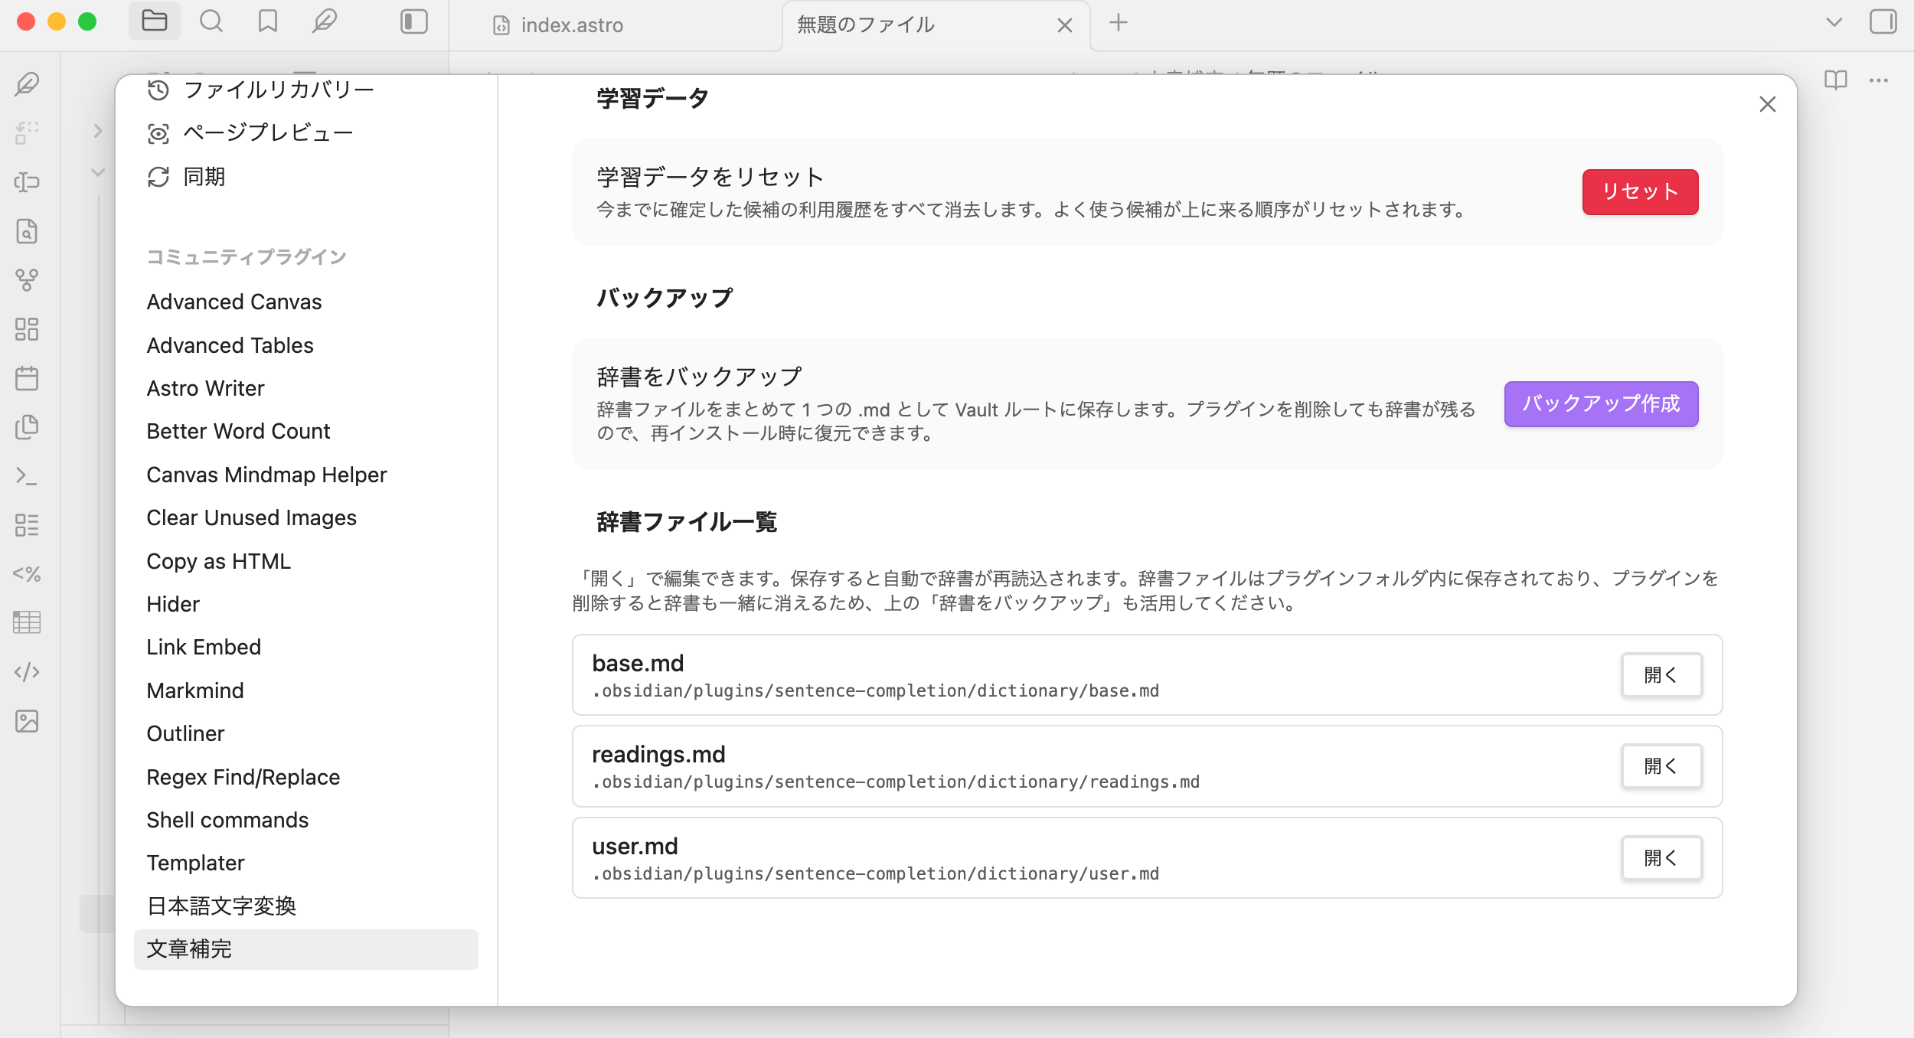Open Canvas Mindmap Helper settings

(306, 475)
